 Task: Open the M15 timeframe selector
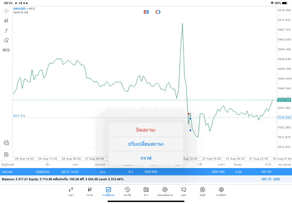(6, 50)
